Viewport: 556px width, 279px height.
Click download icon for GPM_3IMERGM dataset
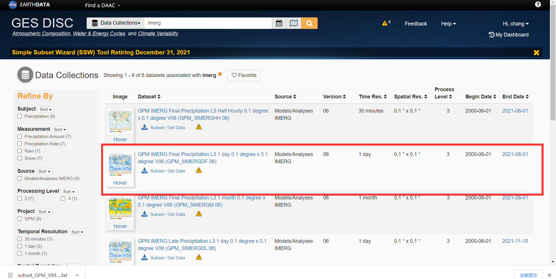145,214
